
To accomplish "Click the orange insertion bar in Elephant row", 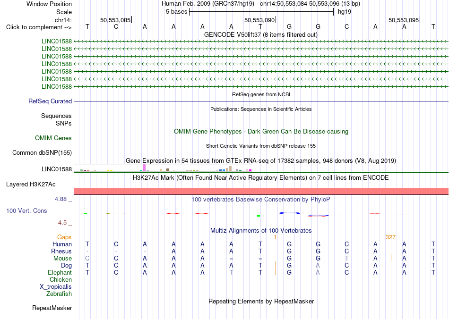I will (276, 272).
